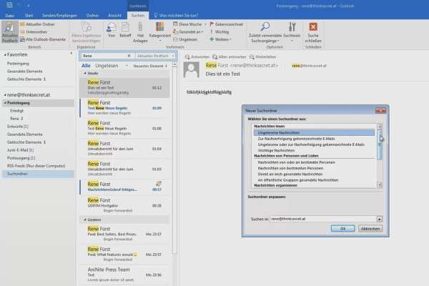Select Wichtige Nachrichten option
The height and width of the screenshot is (286, 429).
[276, 151]
